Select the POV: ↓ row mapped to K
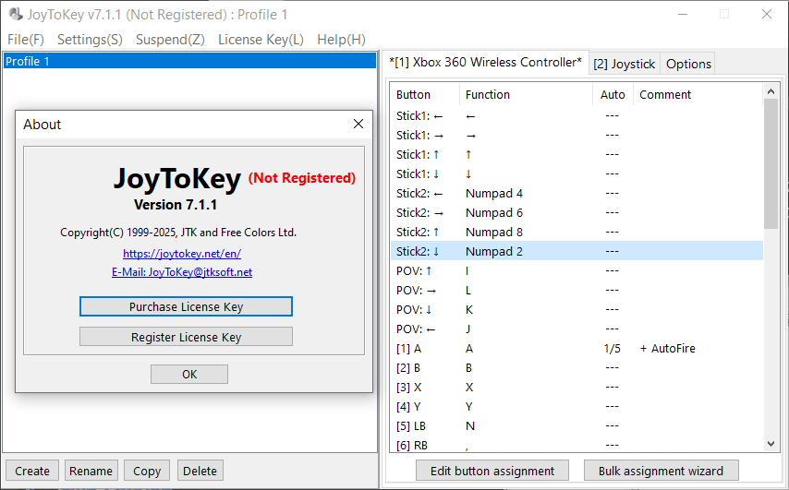Image resolution: width=789 pixels, height=490 pixels. 577,309
